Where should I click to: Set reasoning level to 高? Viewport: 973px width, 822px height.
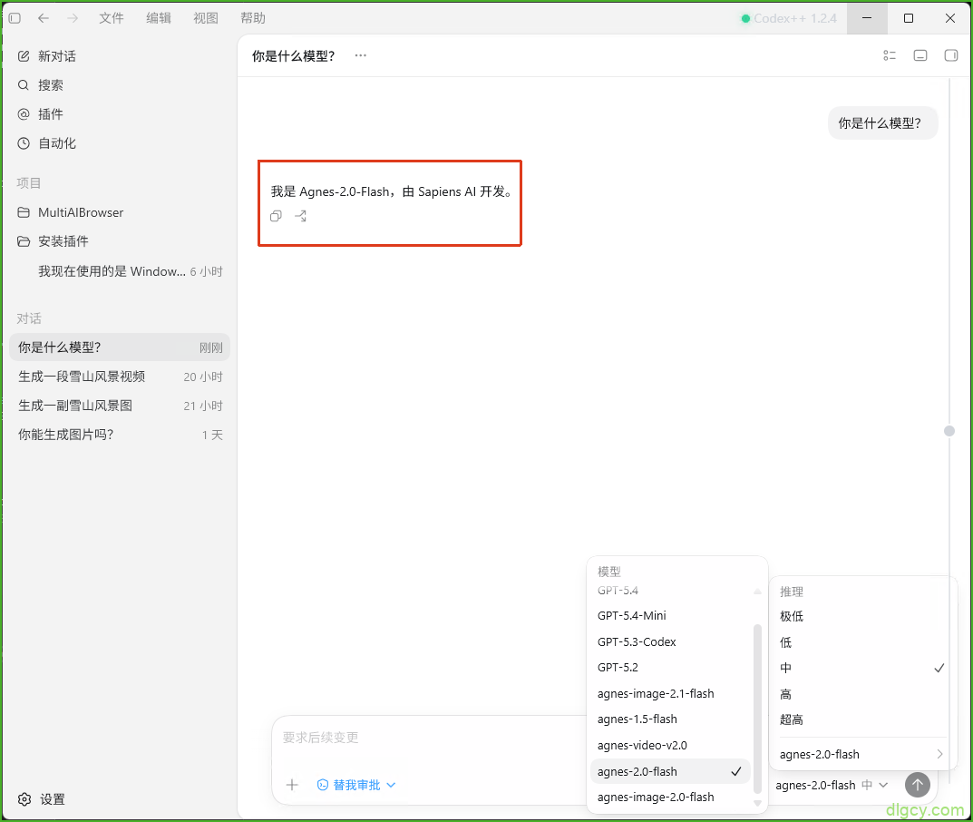[861, 694]
